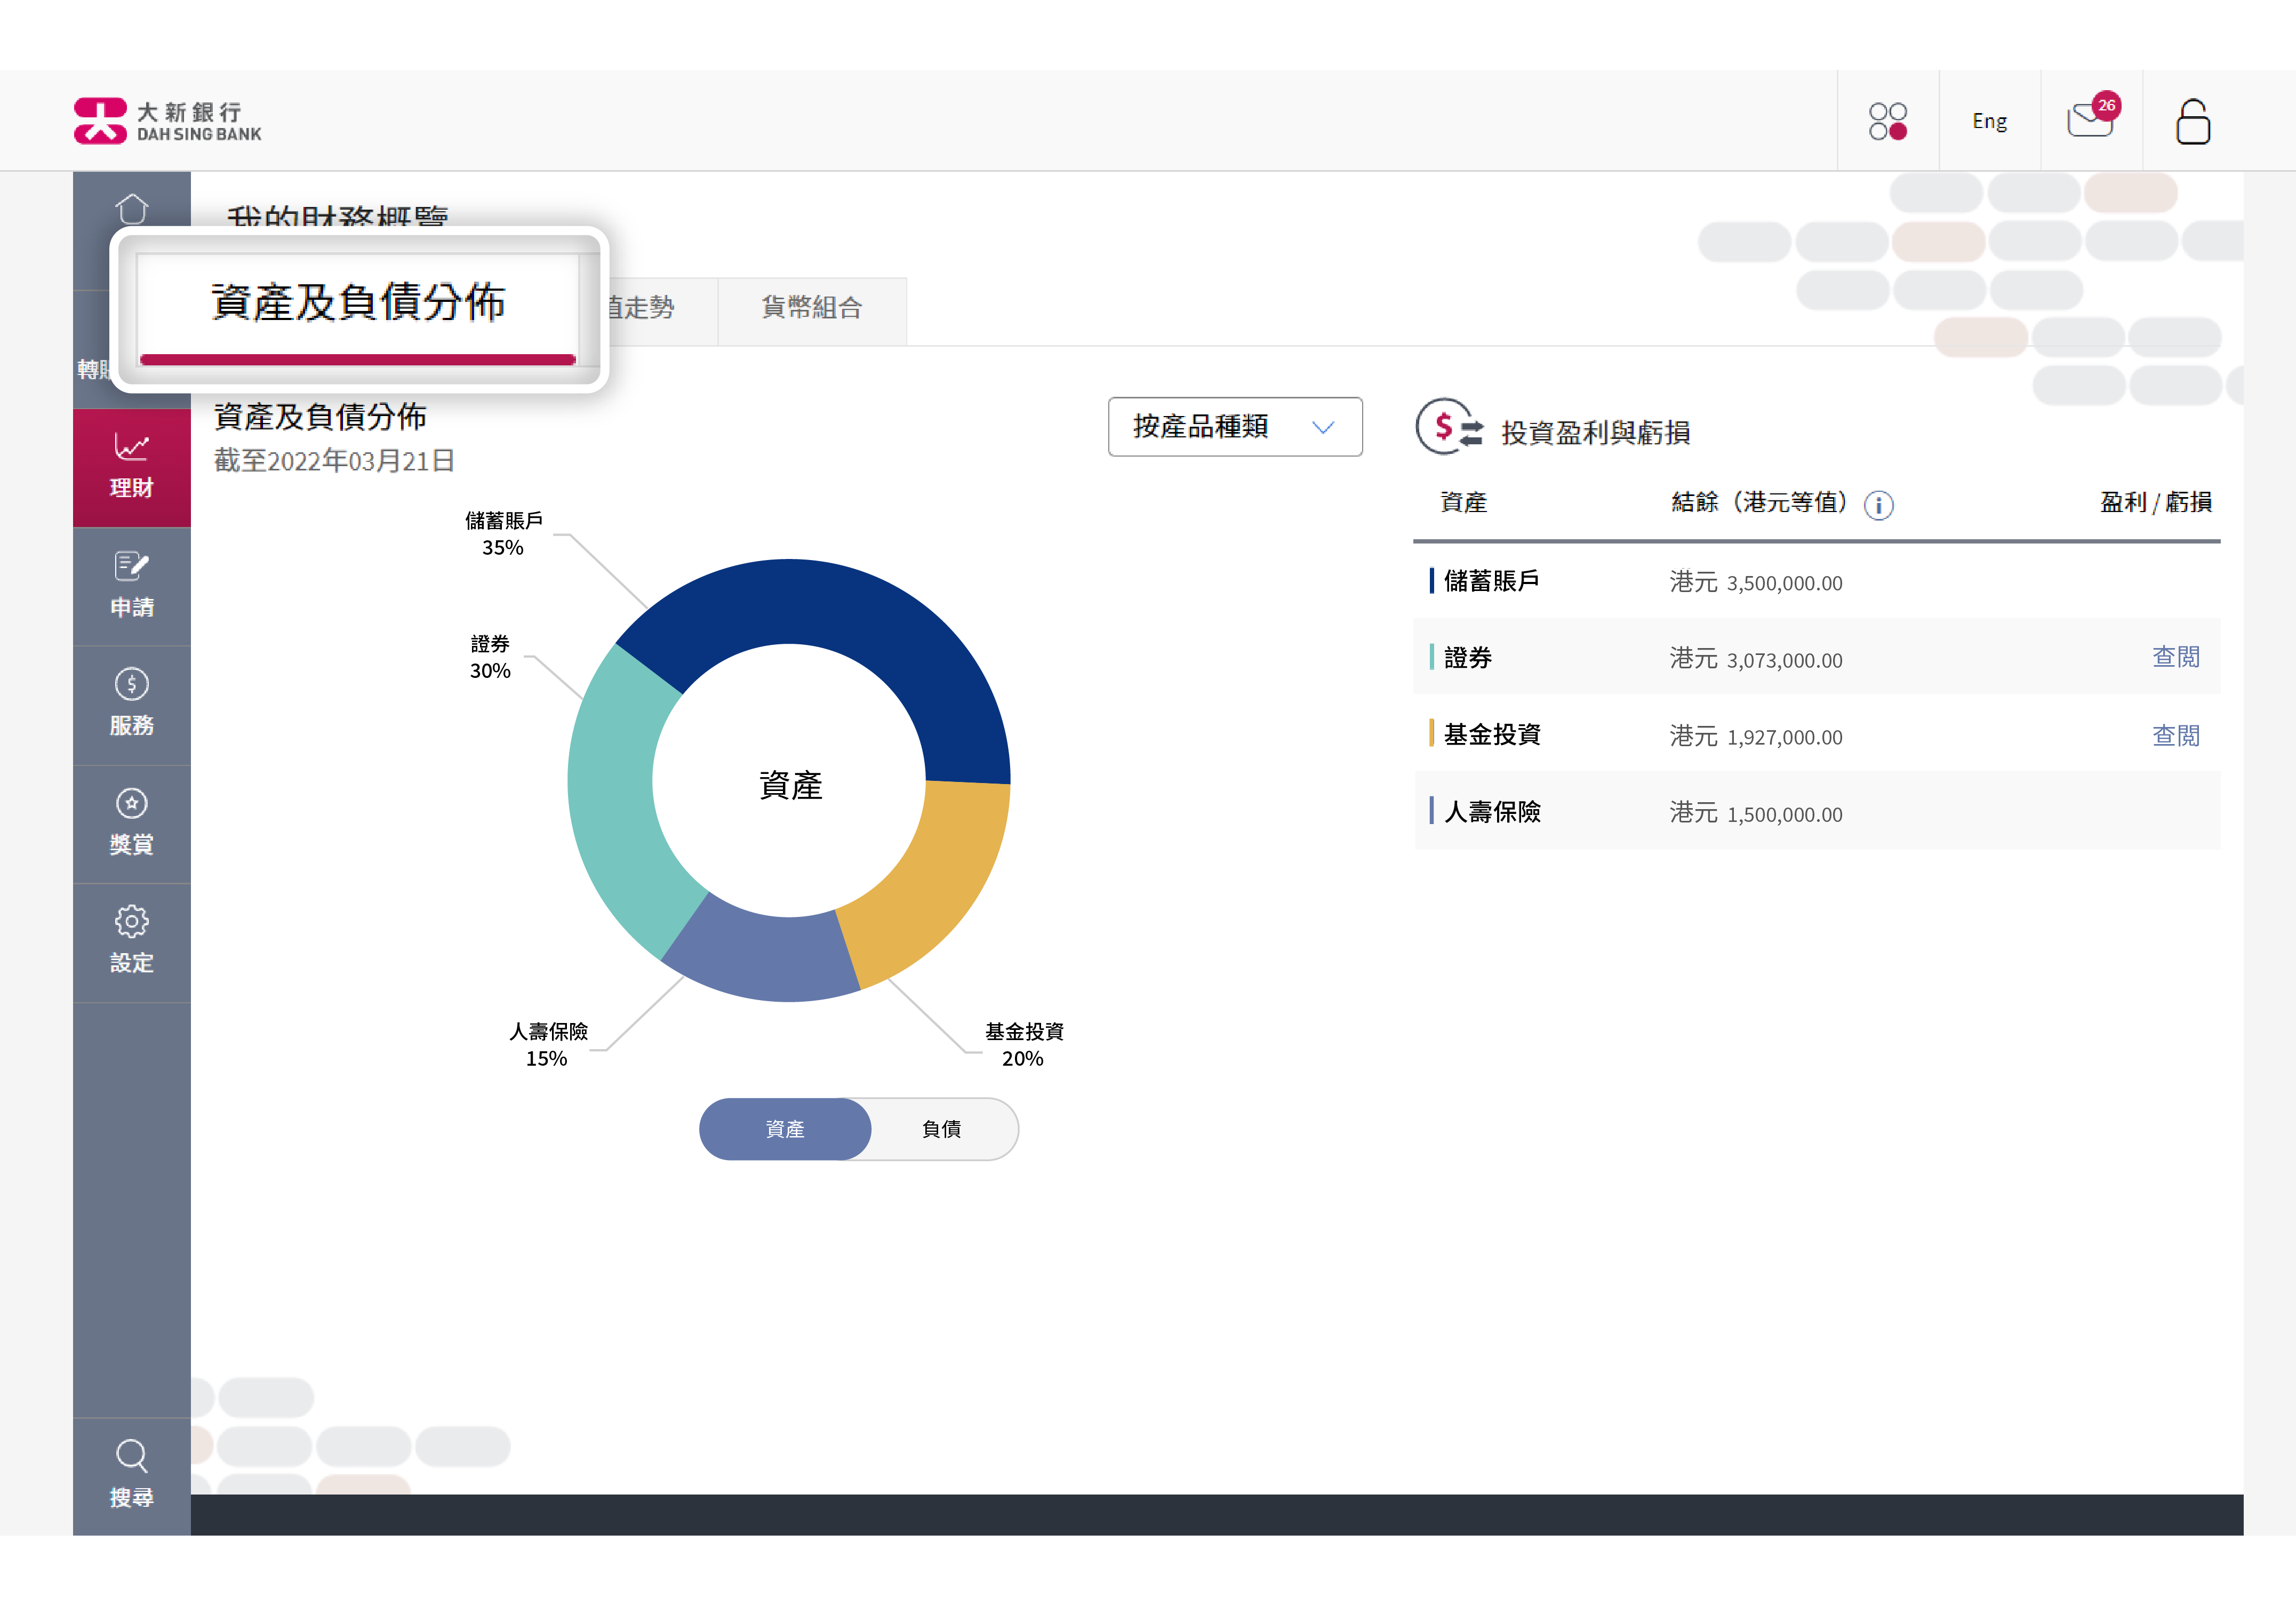Click the Dah Sing Bank logo
Image resolution: width=2296 pixels, height=1606 pixels.
[167, 121]
